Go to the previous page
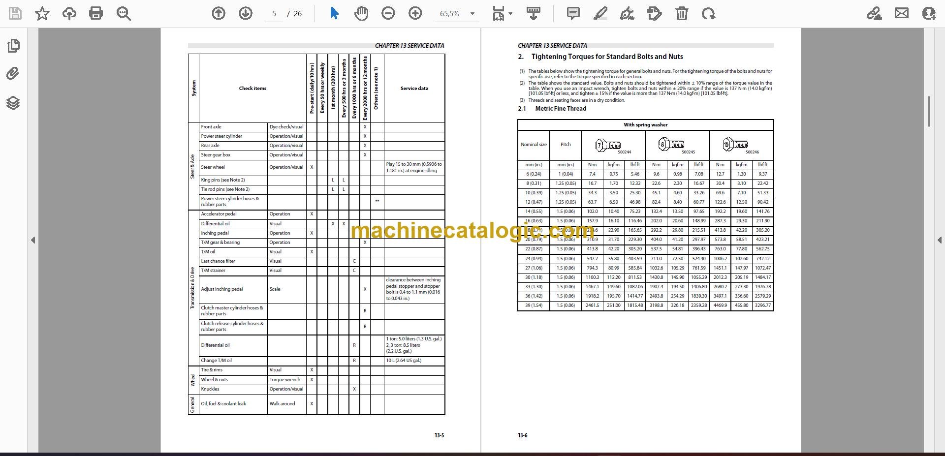 pos(219,13)
